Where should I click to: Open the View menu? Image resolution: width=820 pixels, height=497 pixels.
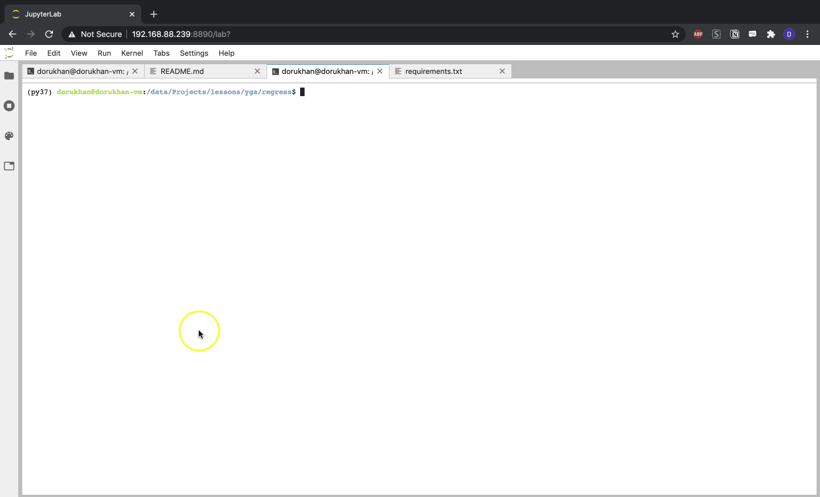[79, 53]
